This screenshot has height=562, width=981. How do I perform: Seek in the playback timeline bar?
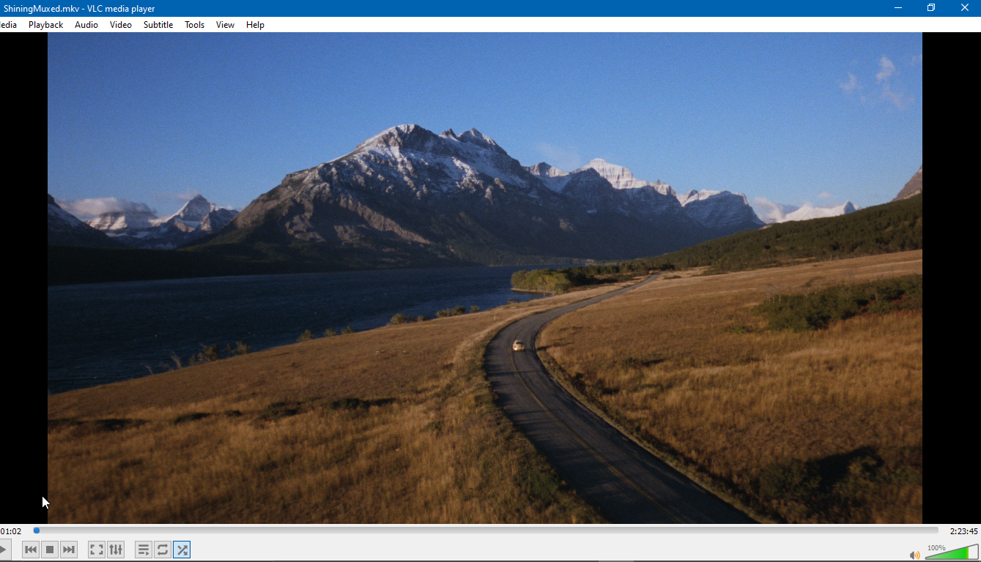tap(486, 531)
